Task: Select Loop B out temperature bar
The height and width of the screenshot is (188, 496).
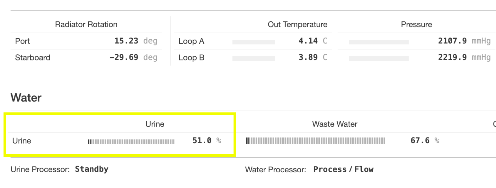Action: click(x=253, y=59)
